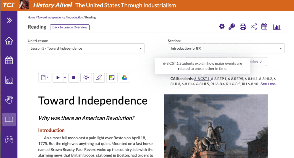
Task: Click the Reading page heading
Action: pyautogui.click(x=37, y=27)
